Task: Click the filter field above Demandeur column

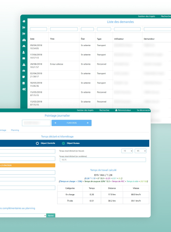Action: [157, 29]
